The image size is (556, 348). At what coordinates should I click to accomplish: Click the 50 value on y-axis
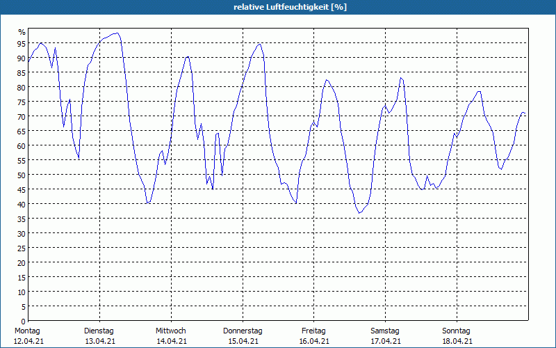point(22,175)
